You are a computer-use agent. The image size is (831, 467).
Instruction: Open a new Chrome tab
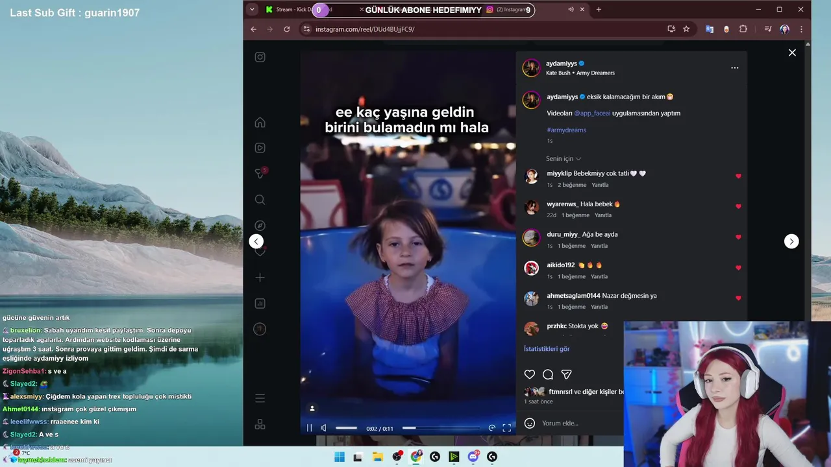point(599,10)
